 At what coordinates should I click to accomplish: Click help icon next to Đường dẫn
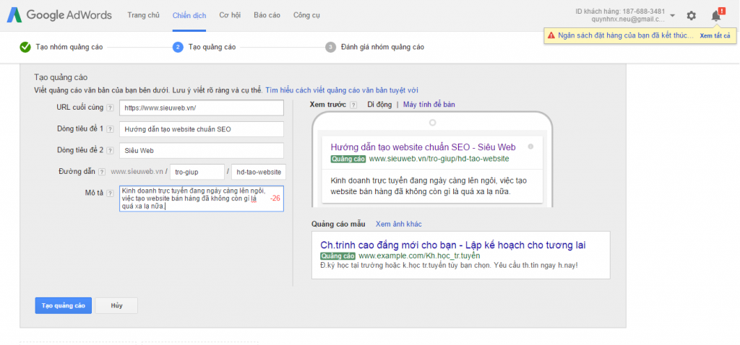[x=102, y=172]
